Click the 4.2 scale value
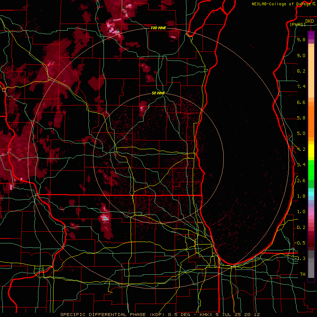Screen dimensions: 317x317 301,149
